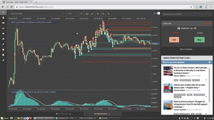Screen dimensions: 214x120
Task: Click the depth book icon in EUR/USD card
Action: [195, 28]
